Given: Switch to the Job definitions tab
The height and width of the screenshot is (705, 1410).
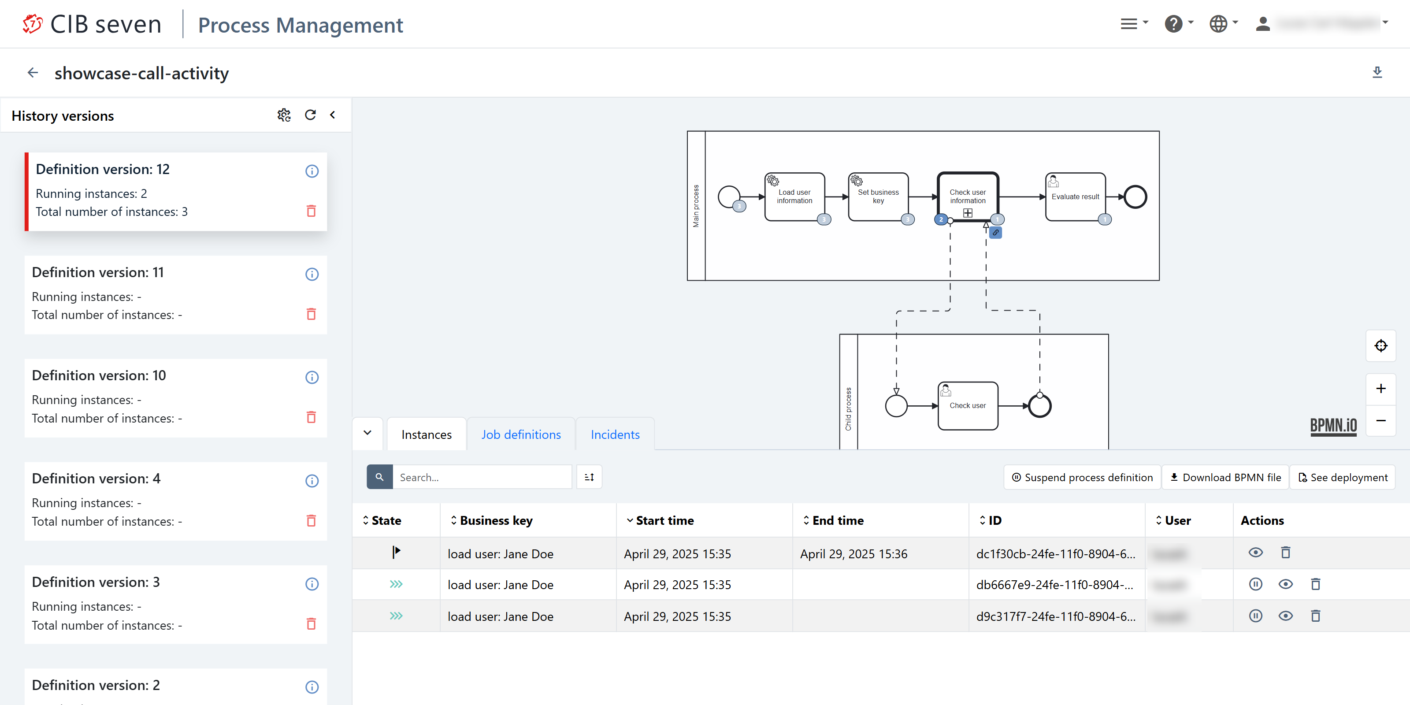Looking at the screenshot, I should (x=521, y=434).
